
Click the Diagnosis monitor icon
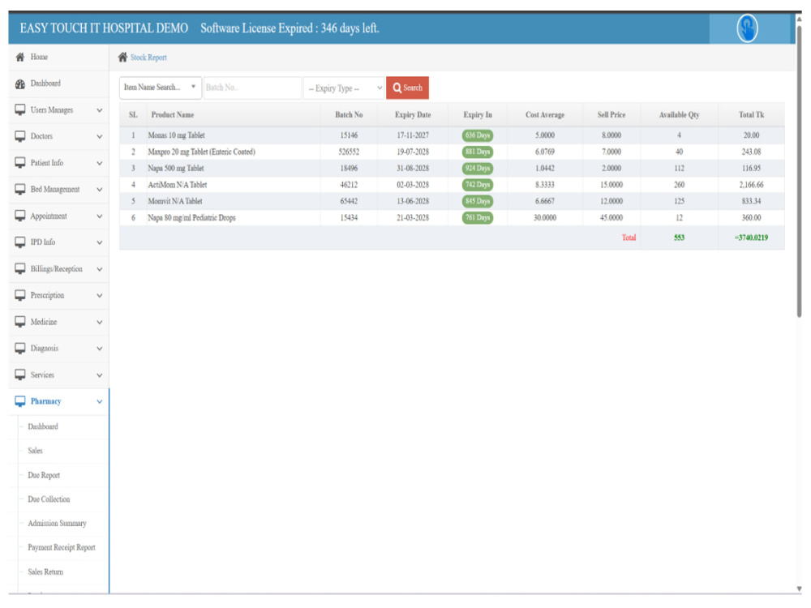[x=19, y=349]
